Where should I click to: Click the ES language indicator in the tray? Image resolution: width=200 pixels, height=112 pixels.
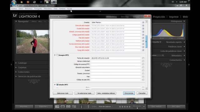(x=173, y=2)
